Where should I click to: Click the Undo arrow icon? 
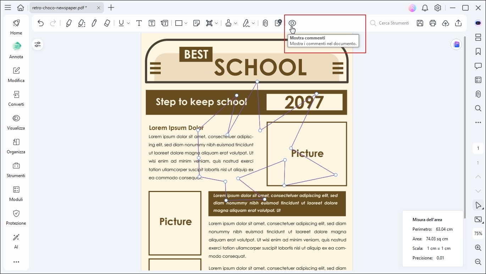[x=40, y=23]
